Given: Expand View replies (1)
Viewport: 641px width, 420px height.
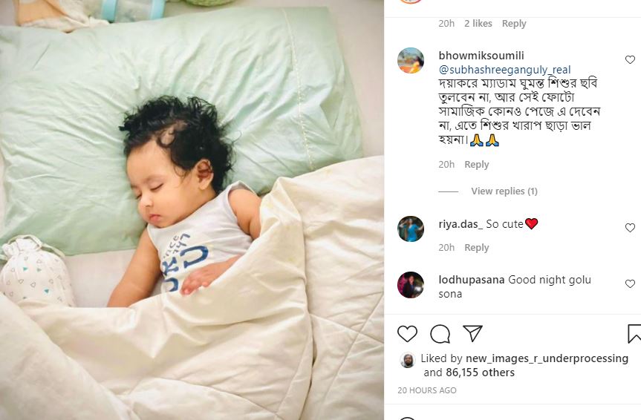Looking at the screenshot, I should click(504, 191).
